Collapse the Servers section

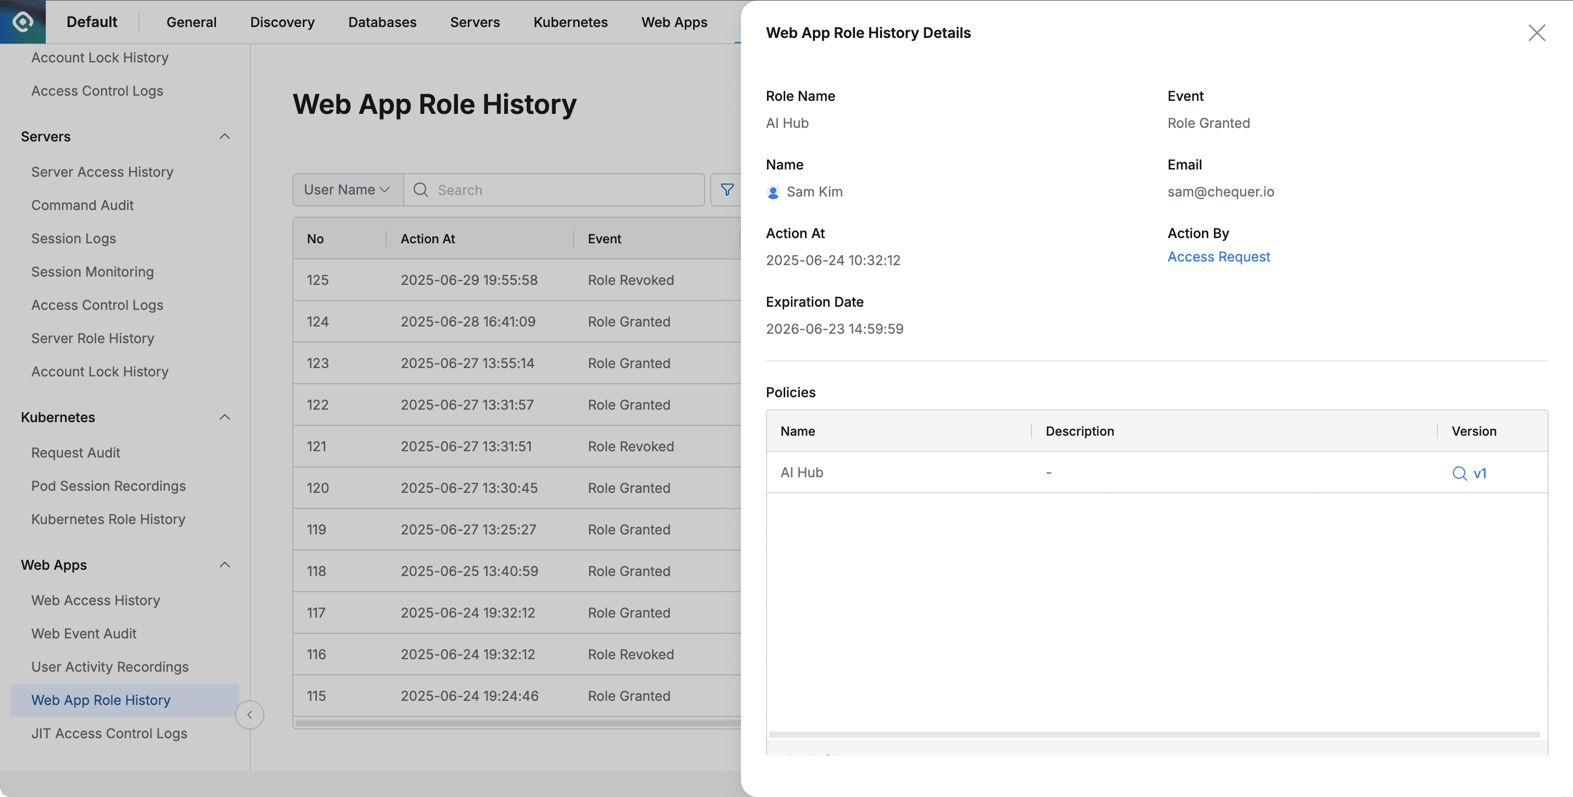[225, 136]
